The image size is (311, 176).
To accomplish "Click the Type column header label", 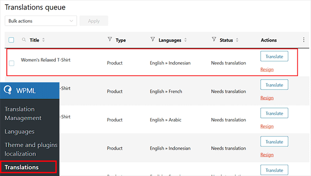I will point(121,40).
